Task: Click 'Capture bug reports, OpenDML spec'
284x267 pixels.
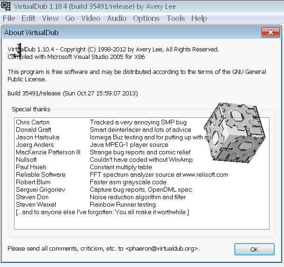Action: coord(141,190)
